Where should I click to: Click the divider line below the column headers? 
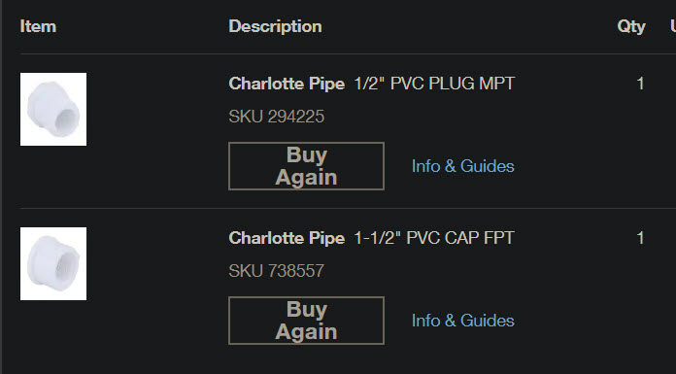click(x=348, y=54)
